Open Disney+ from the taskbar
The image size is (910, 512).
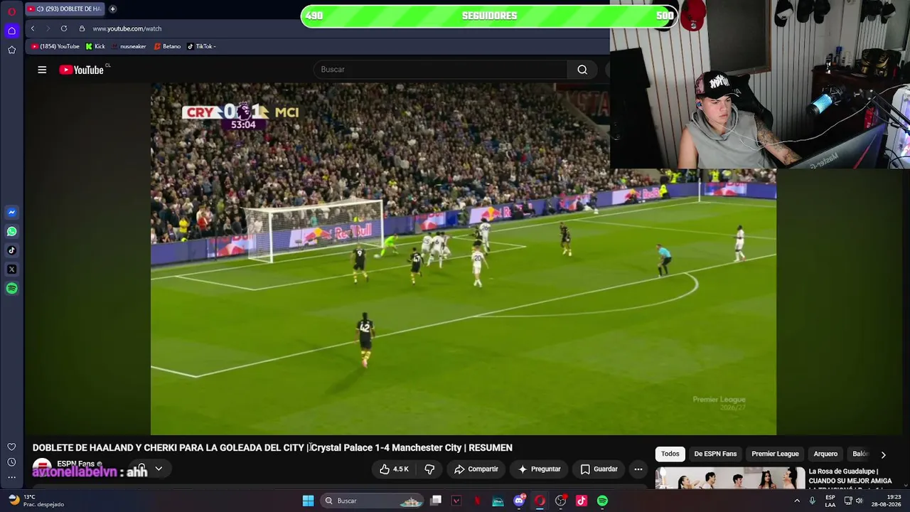[498, 501]
